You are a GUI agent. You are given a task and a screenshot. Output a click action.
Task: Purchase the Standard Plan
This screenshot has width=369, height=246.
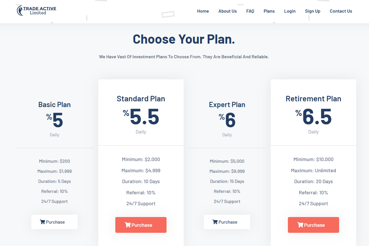pos(141,225)
